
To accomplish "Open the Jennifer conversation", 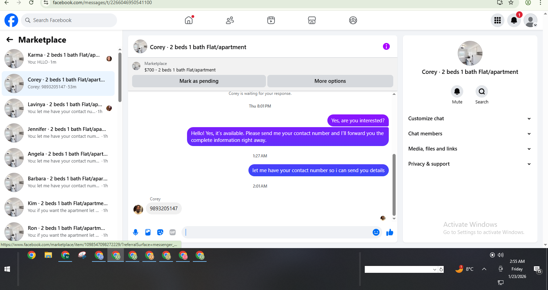I will click(58, 133).
